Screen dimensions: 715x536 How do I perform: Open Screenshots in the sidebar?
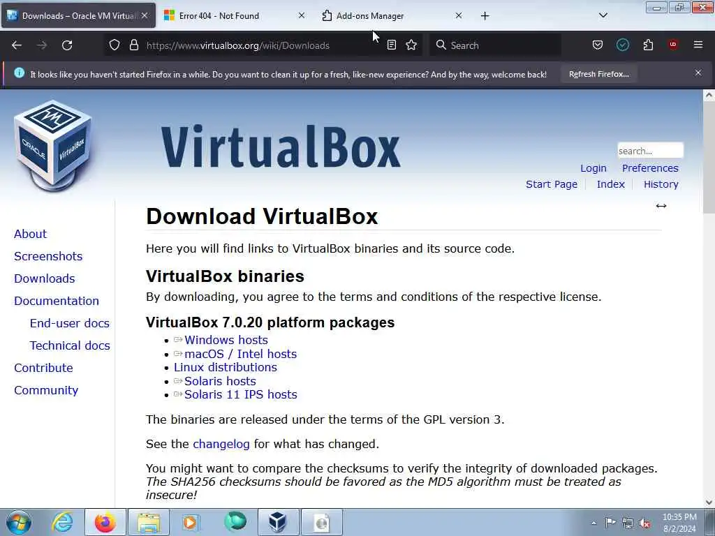pyautogui.click(x=48, y=256)
